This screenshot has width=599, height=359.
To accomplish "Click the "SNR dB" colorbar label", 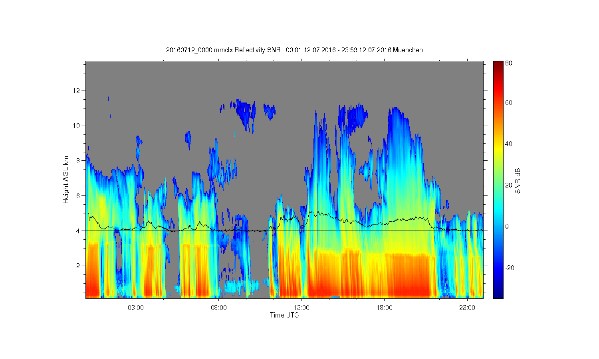I will [x=518, y=181].
